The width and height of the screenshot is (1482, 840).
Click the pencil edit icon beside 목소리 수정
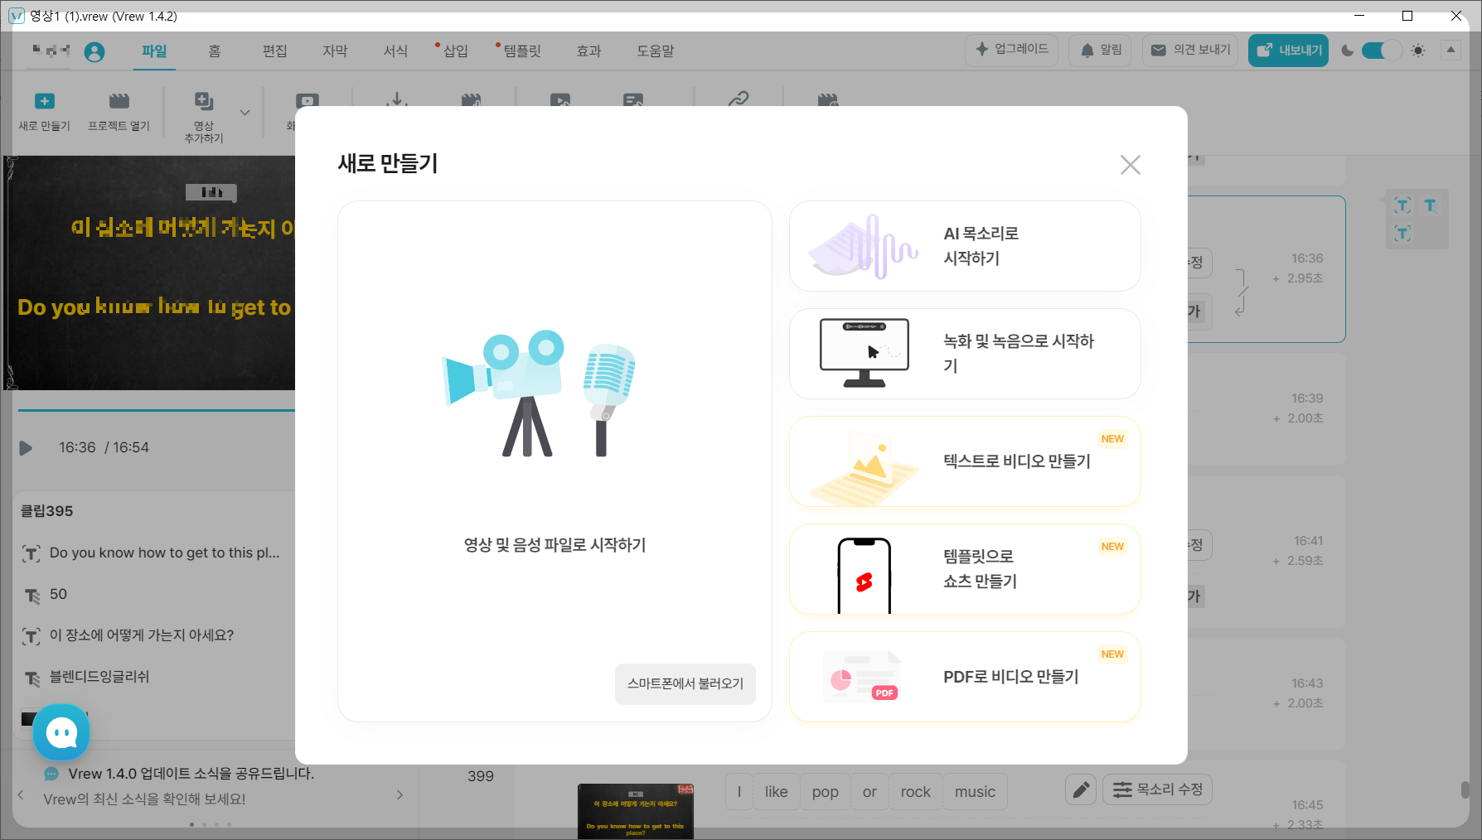[1080, 790]
